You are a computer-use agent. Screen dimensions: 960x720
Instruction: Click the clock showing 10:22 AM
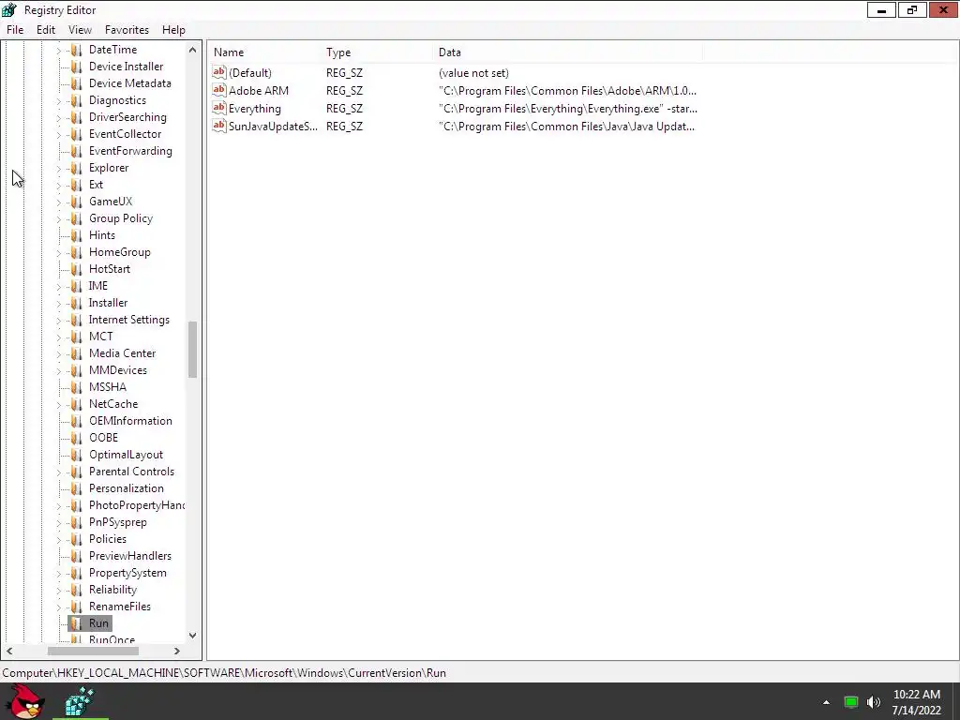coord(917,695)
